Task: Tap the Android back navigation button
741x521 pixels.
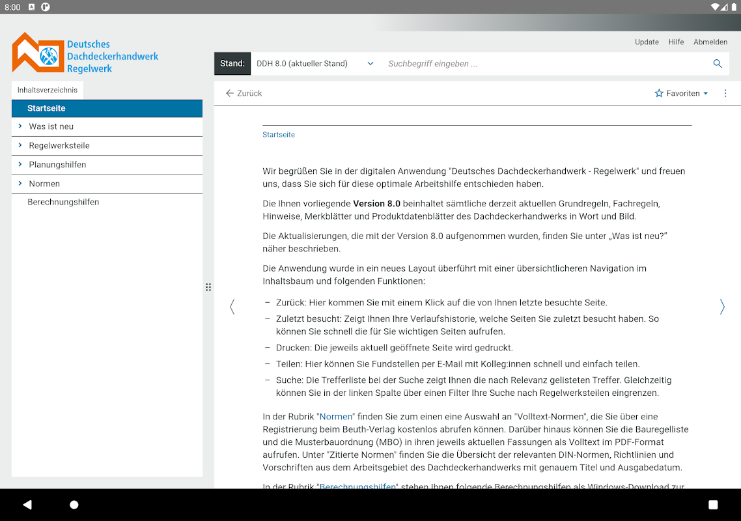Action: (27, 505)
